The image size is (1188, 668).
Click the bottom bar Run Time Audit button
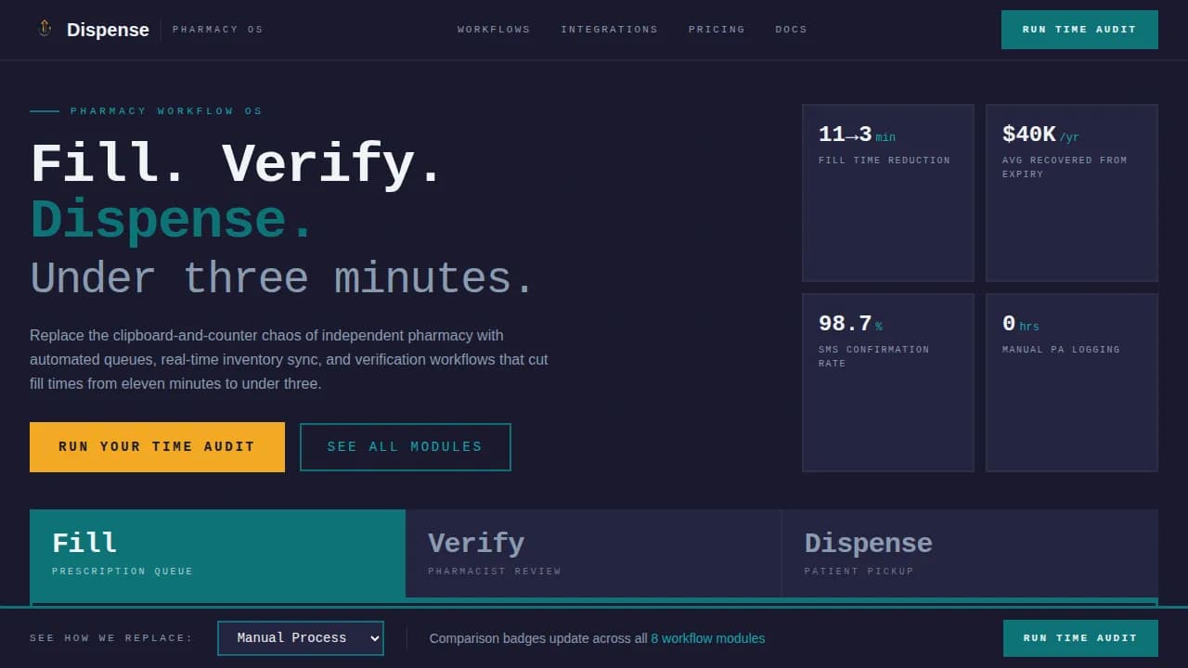coord(1080,638)
